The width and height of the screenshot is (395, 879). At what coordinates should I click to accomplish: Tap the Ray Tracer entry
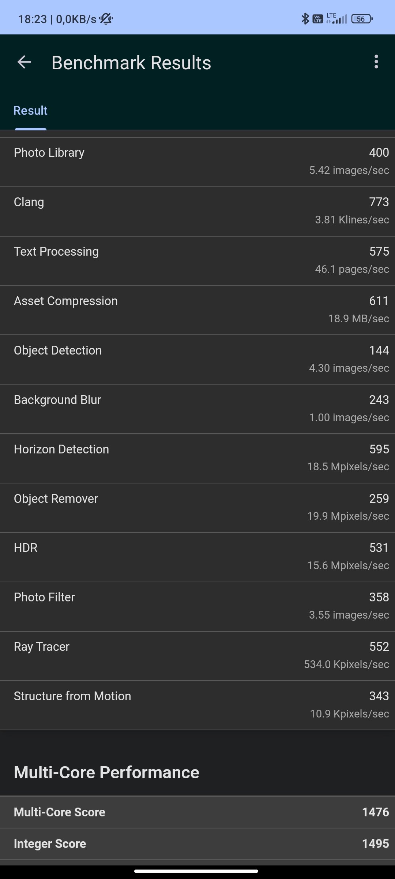coord(197,656)
